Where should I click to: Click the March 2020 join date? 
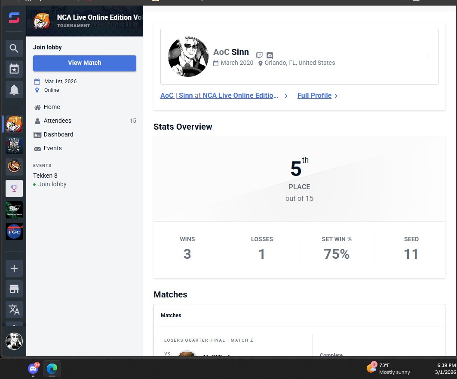pyautogui.click(x=237, y=63)
